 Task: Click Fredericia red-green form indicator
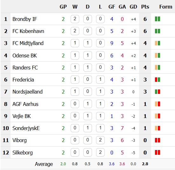157,80
